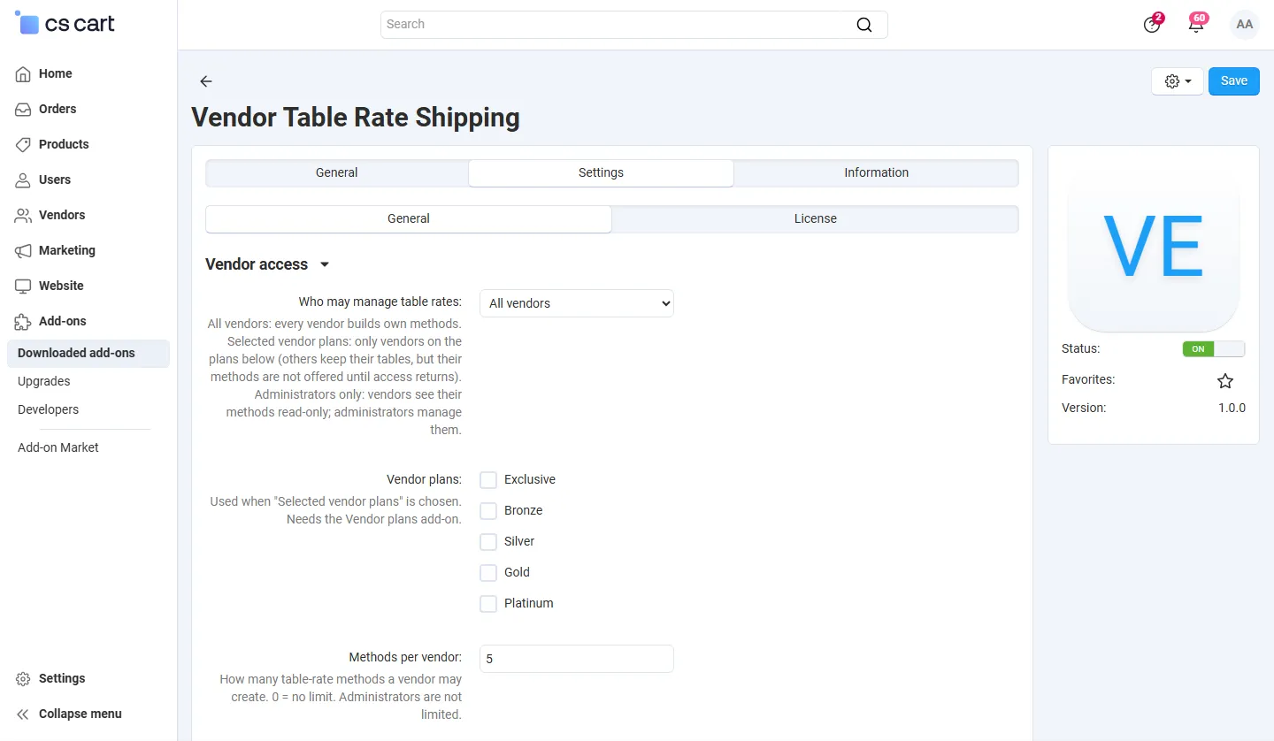Check the Gold vendor plan
The width and height of the screenshot is (1274, 741).
click(x=488, y=573)
